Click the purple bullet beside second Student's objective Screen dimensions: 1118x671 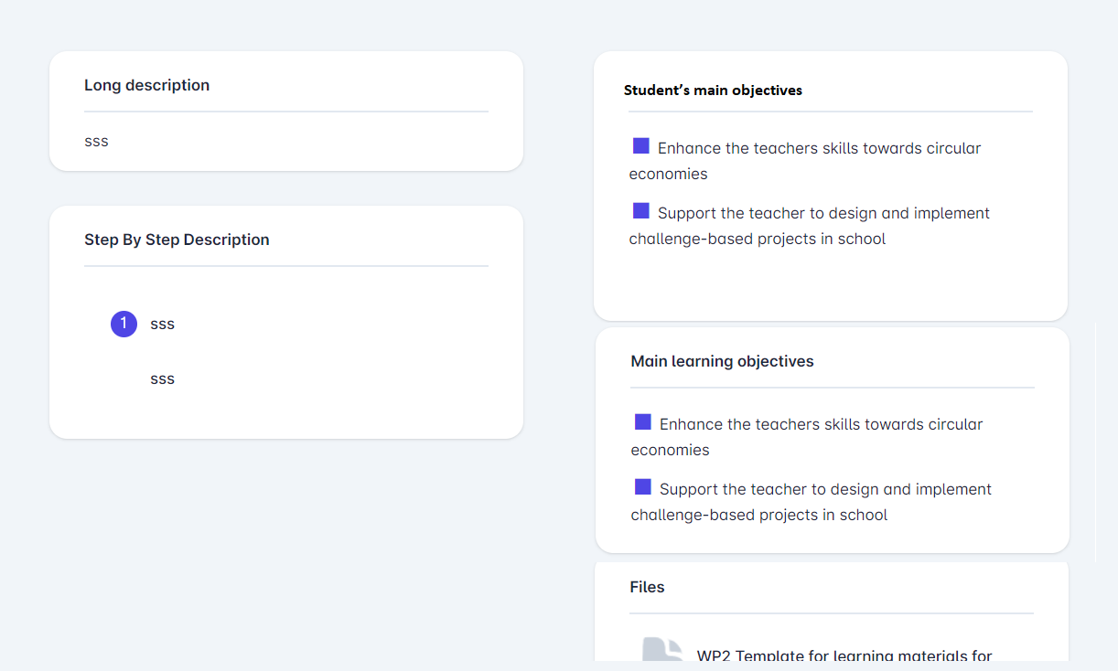click(641, 211)
